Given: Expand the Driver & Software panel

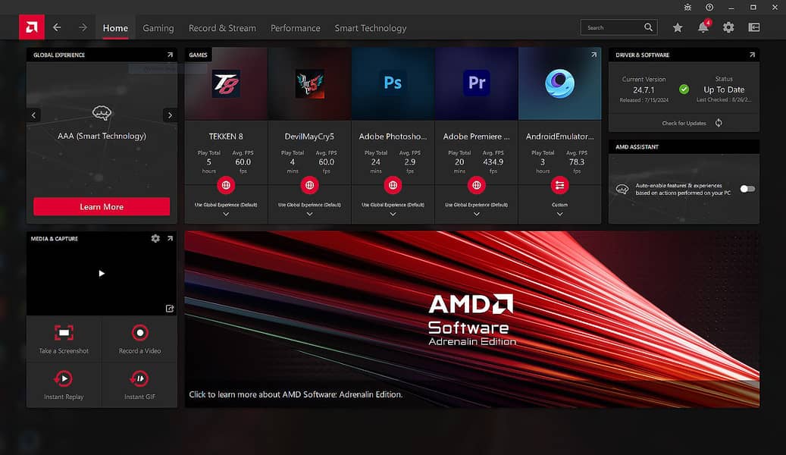Looking at the screenshot, I should point(752,55).
